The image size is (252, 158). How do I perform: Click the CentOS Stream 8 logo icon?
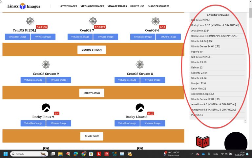click(140, 65)
